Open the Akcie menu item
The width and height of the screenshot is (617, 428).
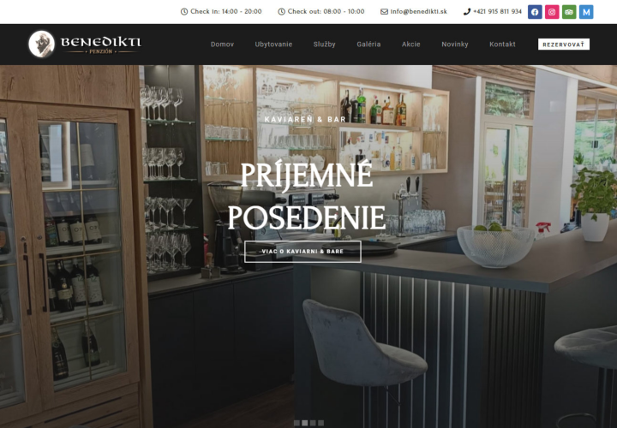[x=410, y=45]
